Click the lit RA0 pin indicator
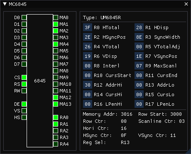191x154 pixels. coord(56,117)
